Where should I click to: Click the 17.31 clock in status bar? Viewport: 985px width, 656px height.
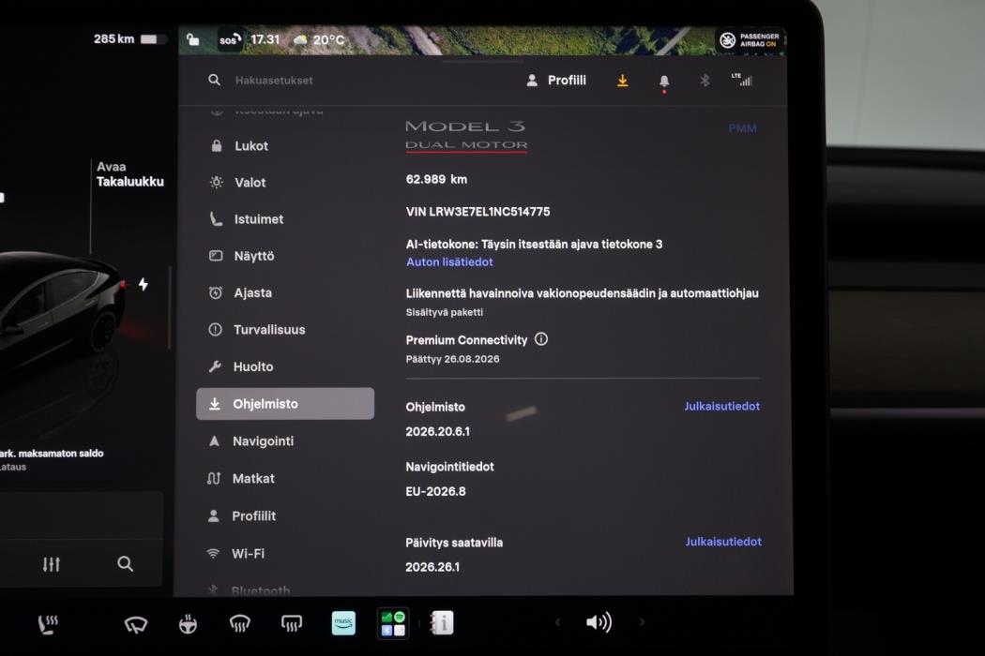(265, 39)
